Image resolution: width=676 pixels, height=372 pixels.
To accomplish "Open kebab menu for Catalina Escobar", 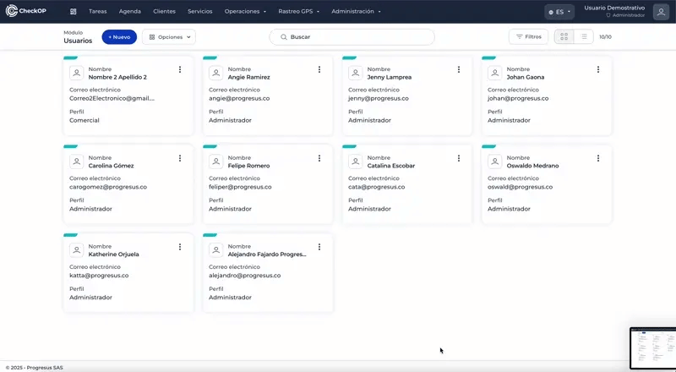I will point(459,158).
